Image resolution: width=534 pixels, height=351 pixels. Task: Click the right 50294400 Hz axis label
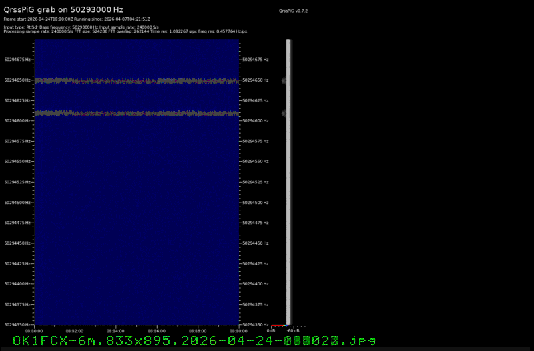pos(255,284)
